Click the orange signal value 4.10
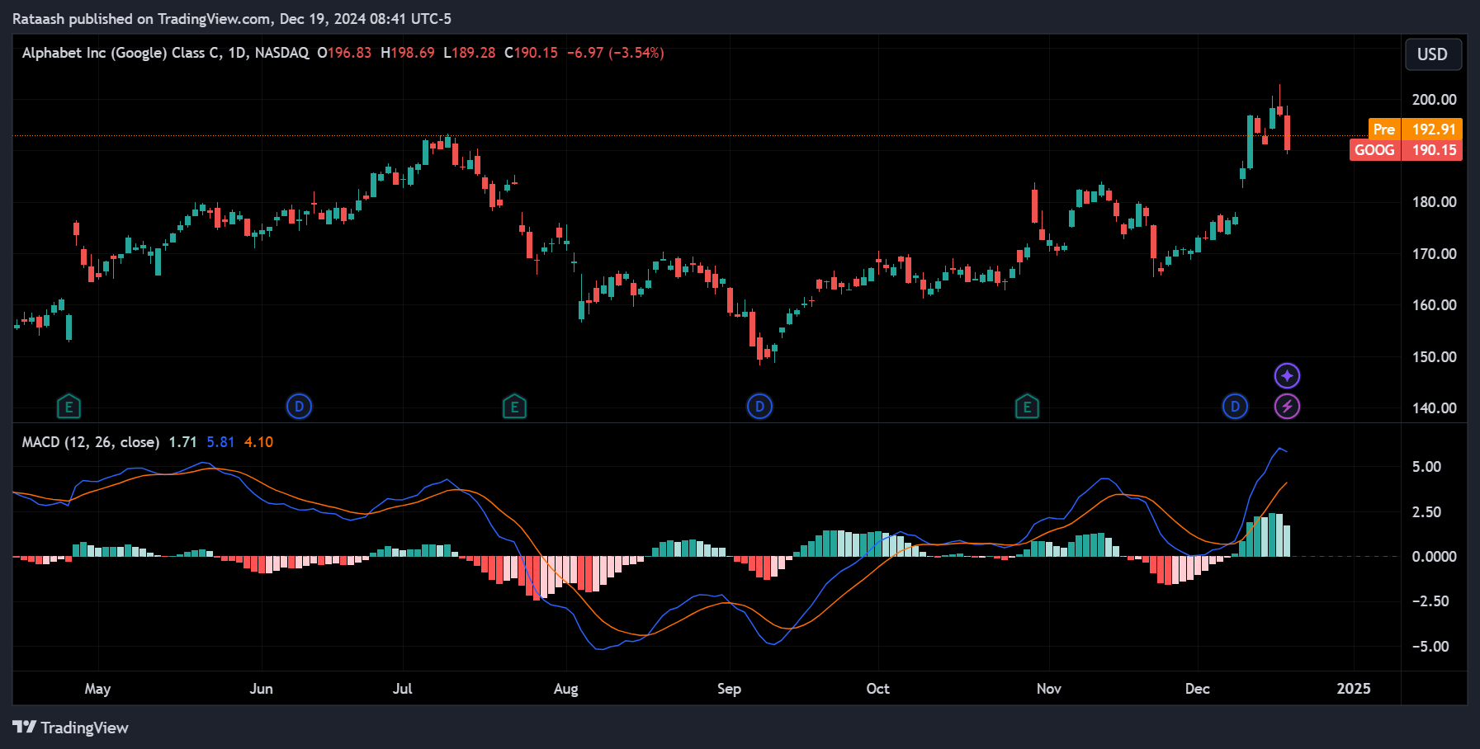The height and width of the screenshot is (749, 1480). [258, 442]
